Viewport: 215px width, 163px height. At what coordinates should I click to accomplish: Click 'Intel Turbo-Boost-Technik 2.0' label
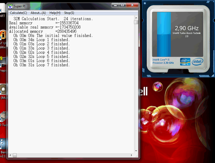pyautogui.click(x=187, y=35)
